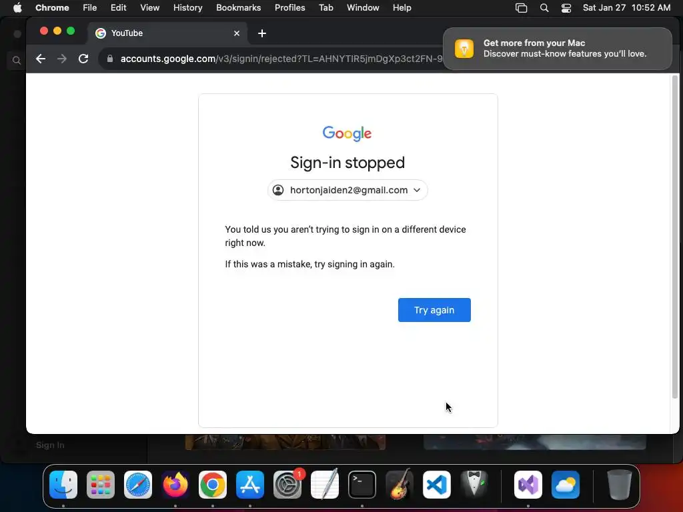683x512 pixels.
Task: Open the cloud weather app in Dock
Action: (566, 485)
